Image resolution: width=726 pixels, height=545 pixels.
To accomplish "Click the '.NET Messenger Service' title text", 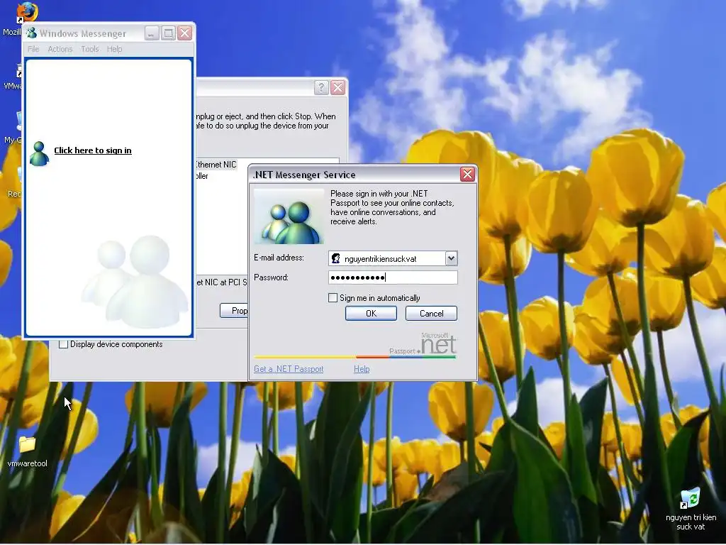I will pos(304,175).
